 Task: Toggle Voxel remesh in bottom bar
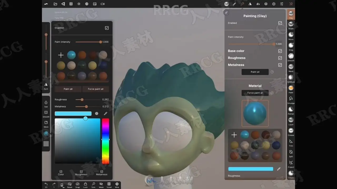click(x=109, y=185)
